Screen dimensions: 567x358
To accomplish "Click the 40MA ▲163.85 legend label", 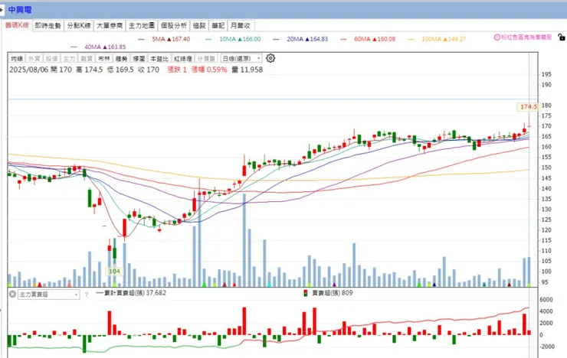I will [105, 47].
